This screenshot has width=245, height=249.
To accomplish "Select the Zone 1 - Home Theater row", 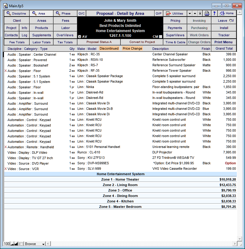I will (120, 179).
